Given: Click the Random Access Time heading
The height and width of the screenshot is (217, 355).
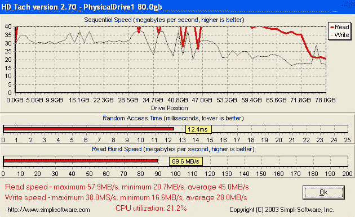Looking at the screenshot, I should [x=173, y=118].
